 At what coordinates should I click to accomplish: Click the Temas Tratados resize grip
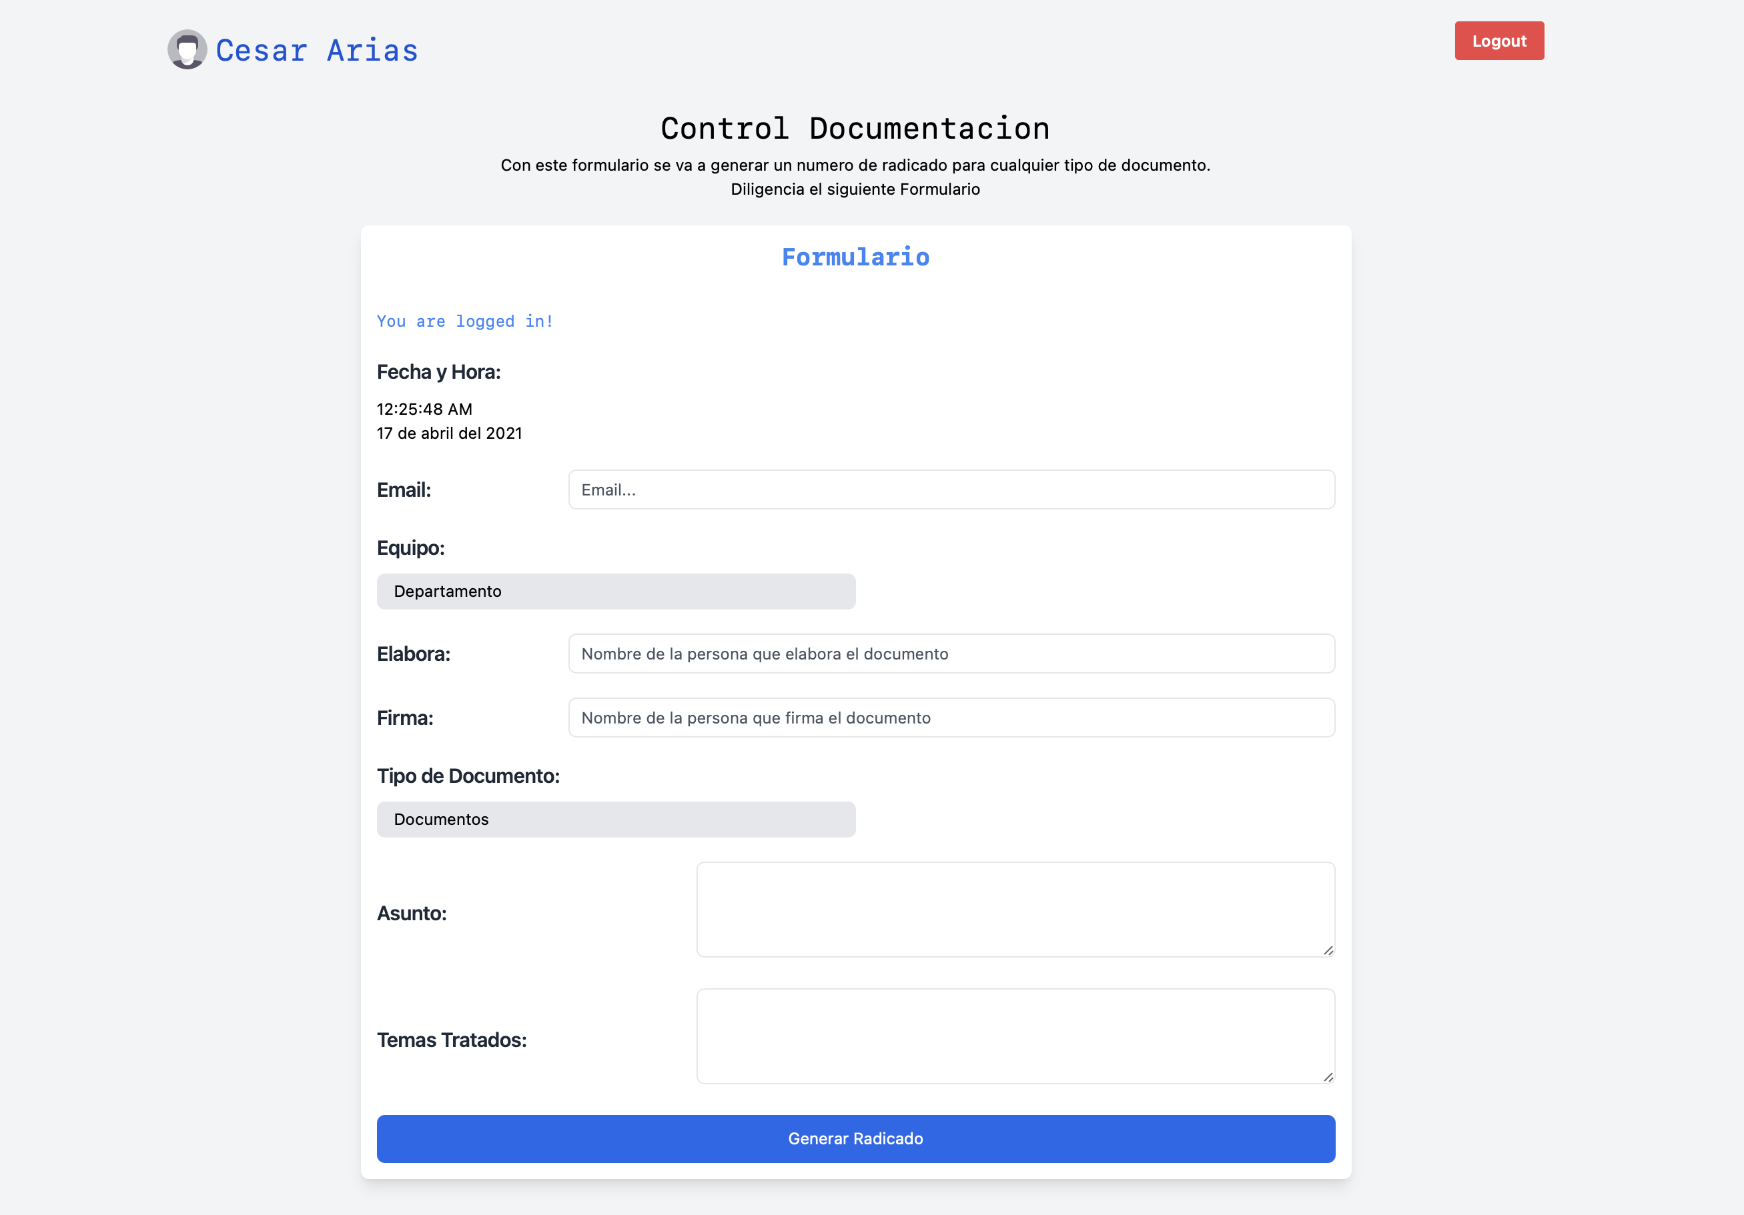click(1329, 1077)
